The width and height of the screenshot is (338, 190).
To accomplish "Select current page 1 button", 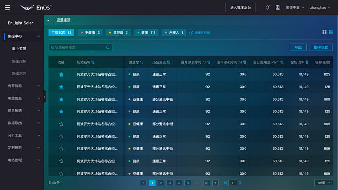I will [152, 183].
